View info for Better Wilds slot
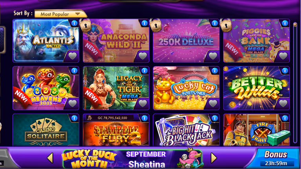The width and height of the screenshot is (301, 169). (x=285, y=71)
